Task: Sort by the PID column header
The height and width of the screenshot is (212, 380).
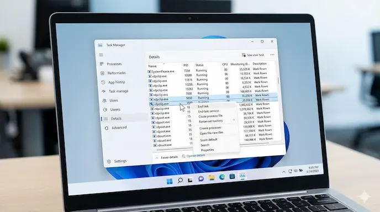Action: [x=186, y=65]
